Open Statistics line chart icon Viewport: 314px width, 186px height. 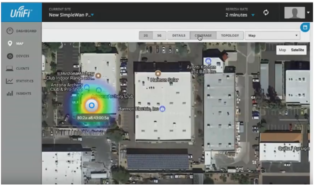(x=9, y=81)
